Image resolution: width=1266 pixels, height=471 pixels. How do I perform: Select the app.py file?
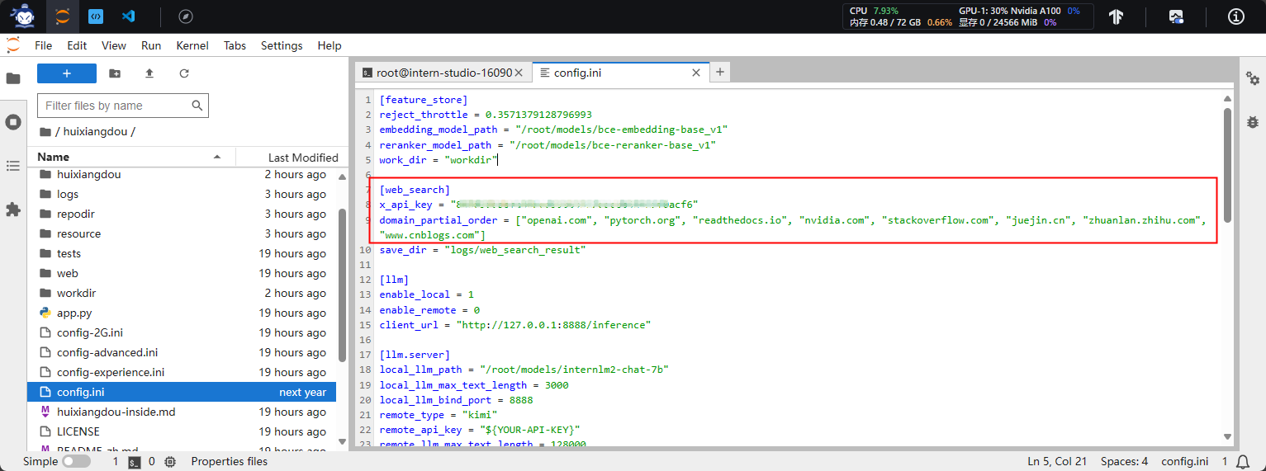[182, 313]
